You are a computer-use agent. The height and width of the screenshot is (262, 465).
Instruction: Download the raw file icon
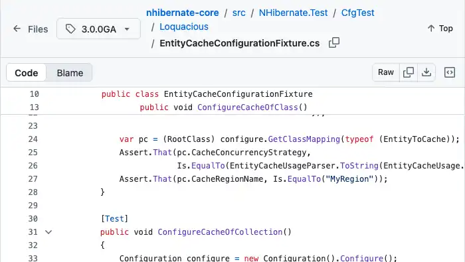[426, 72]
